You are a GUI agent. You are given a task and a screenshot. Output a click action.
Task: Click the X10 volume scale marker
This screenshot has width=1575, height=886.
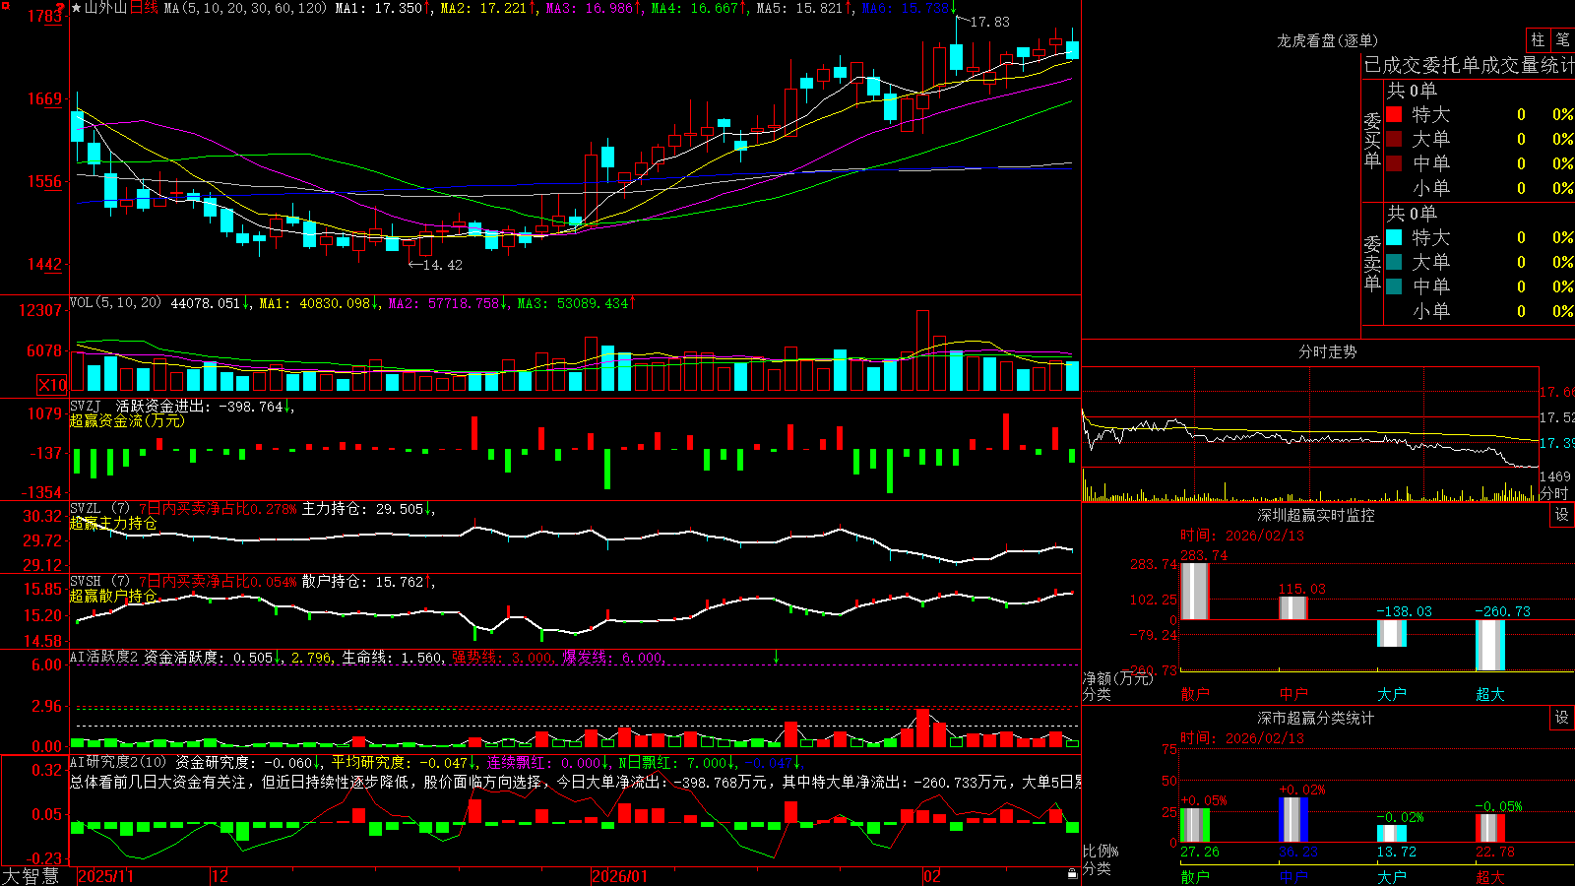click(x=52, y=385)
